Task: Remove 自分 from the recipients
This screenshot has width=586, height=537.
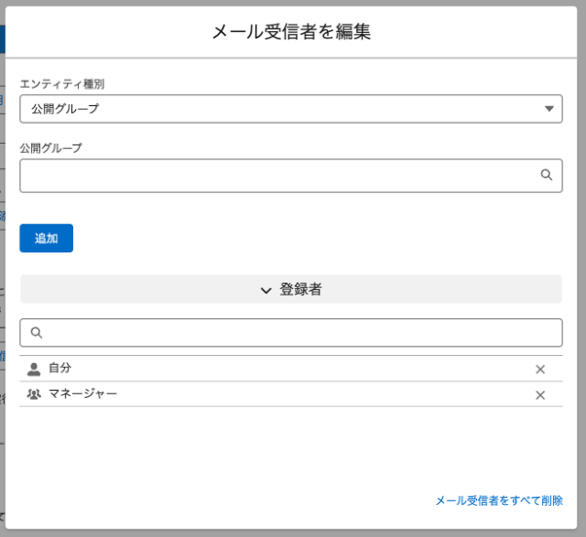Action: [x=540, y=370]
